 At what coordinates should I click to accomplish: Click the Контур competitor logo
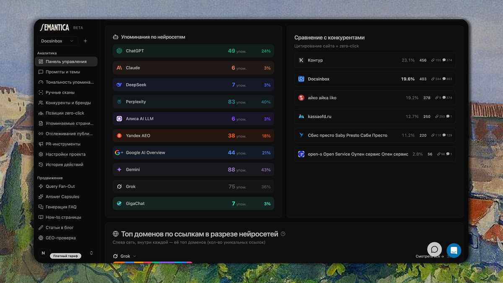pyautogui.click(x=301, y=60)
